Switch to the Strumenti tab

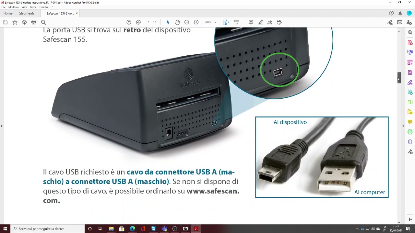(27, 13)
